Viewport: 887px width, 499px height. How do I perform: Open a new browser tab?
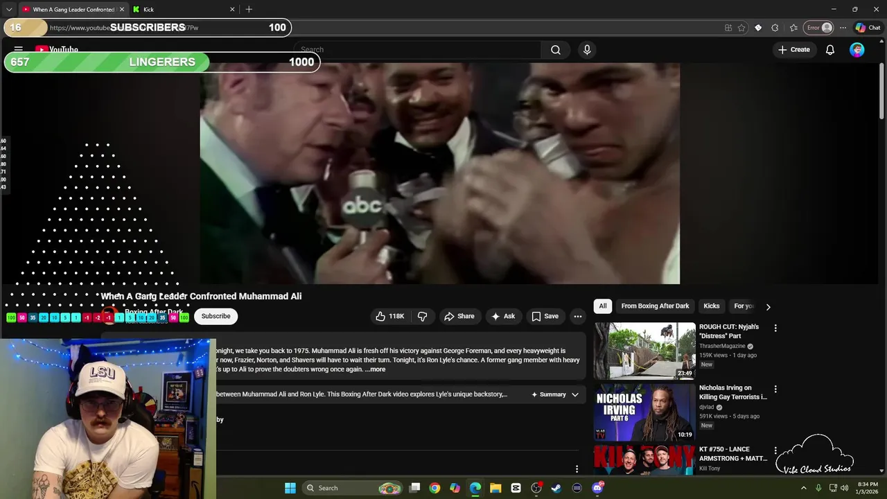click(249, 10)
